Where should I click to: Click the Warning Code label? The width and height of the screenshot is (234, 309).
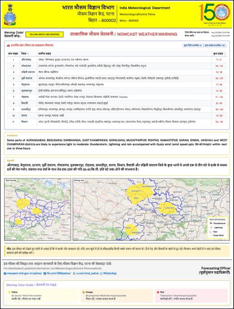(x=14, y=34)
